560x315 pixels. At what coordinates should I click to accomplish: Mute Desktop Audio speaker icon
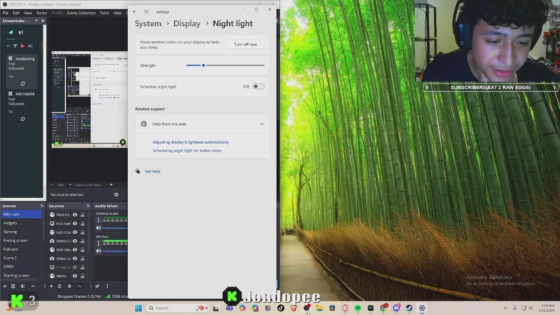pyautogui.click(x=98, y=227)
